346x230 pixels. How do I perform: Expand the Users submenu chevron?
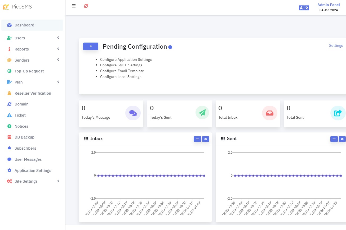pyautogui.click(x=58, y=38)
